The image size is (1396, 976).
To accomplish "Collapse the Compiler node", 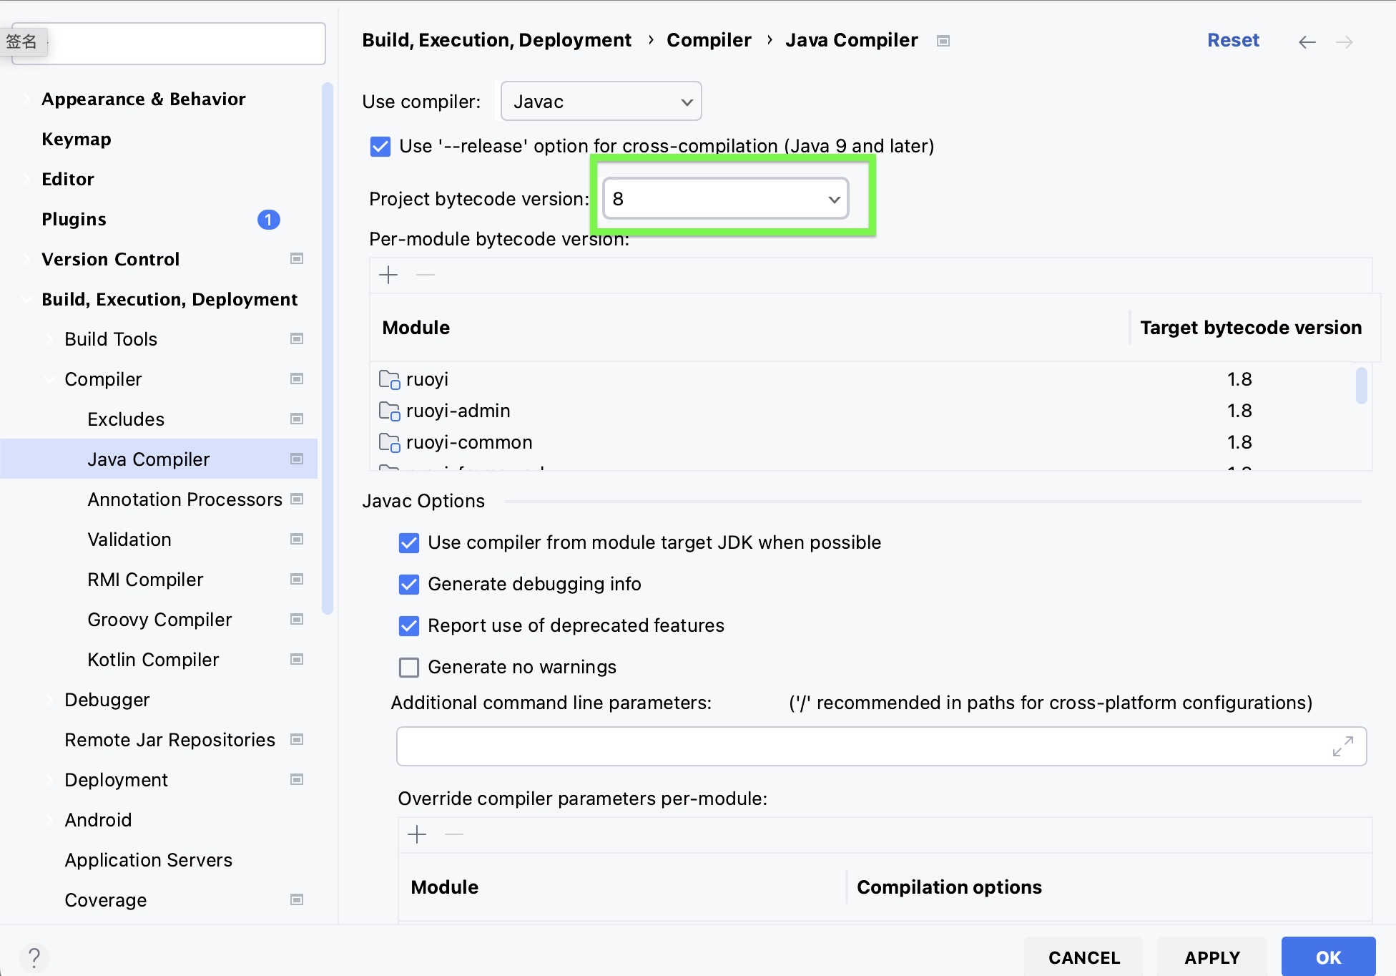I will (x=50, y=379).
